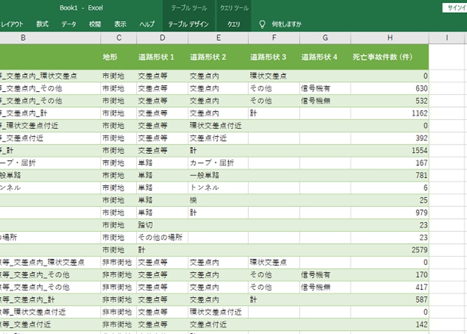Screen dimensions: 467x334
Task: Select column C header
Action: 119,38
